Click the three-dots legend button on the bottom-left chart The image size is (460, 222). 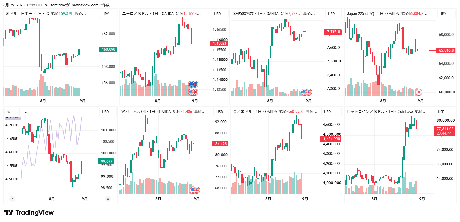(25, 112)
